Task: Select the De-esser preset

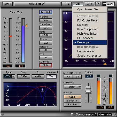Action: coord(90,25)
